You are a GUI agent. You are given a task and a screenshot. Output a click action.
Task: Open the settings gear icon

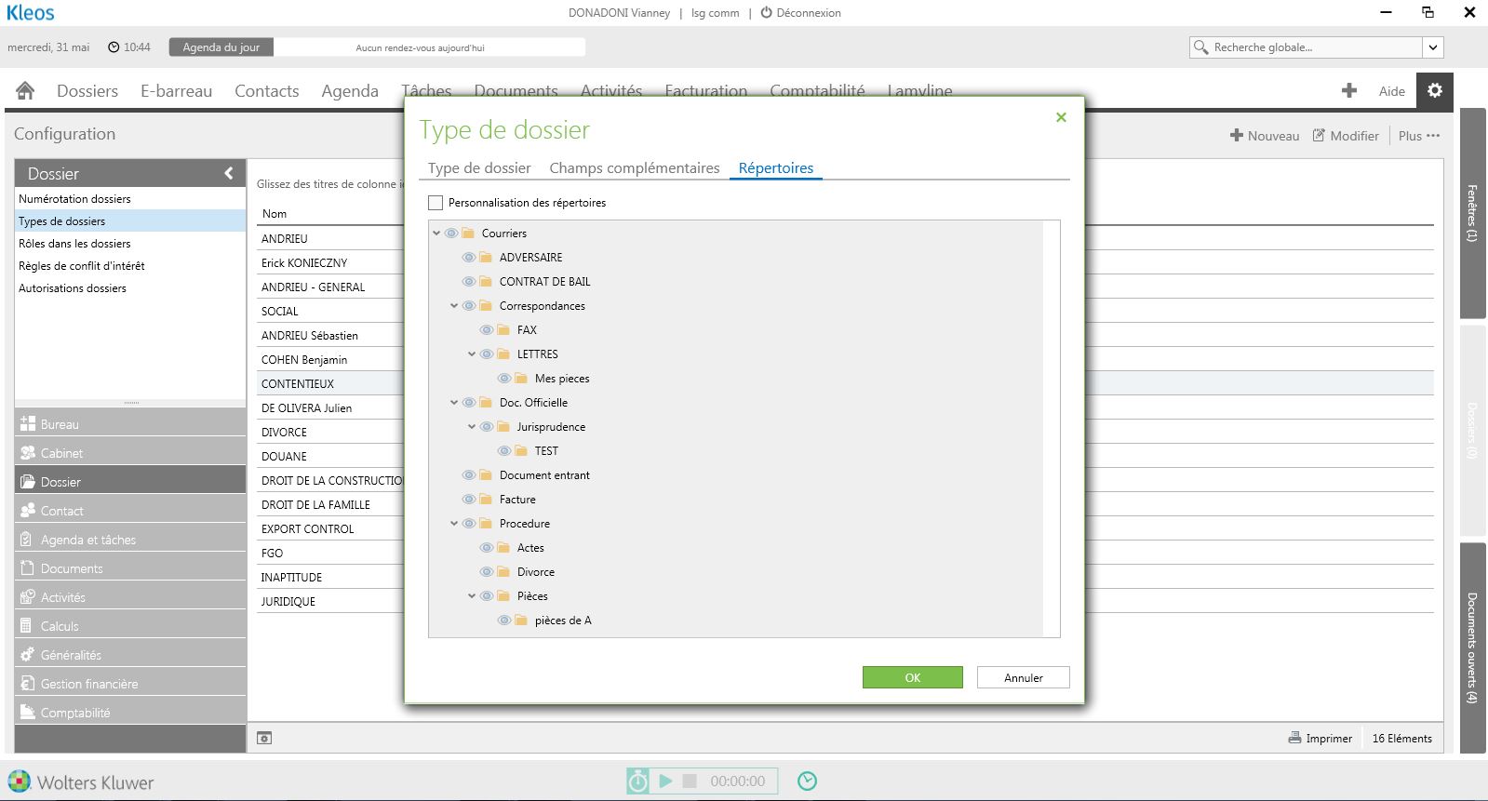pyautogui.click(x=1434, y=90)
